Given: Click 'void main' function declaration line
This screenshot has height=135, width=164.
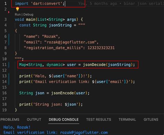Looking at the screenshot, I should coord(49,19).
